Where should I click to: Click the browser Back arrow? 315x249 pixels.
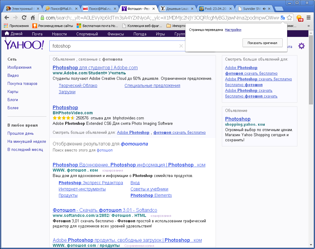click(x=7, y=18)
